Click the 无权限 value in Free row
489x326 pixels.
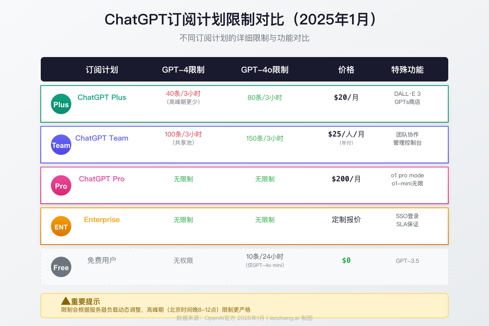tap(183, 261)
